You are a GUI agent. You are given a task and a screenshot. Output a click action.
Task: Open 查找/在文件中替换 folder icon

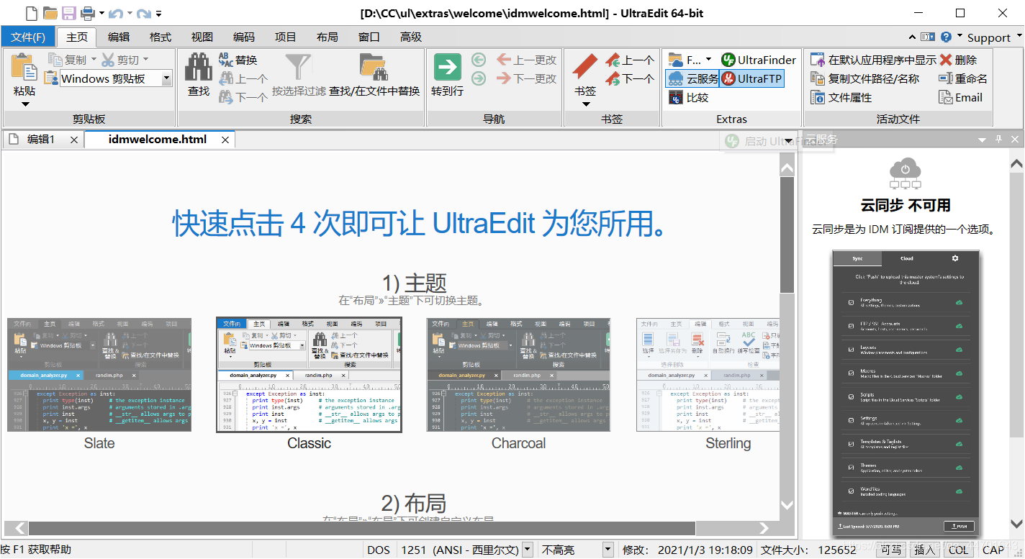click(x=374, y=66)
